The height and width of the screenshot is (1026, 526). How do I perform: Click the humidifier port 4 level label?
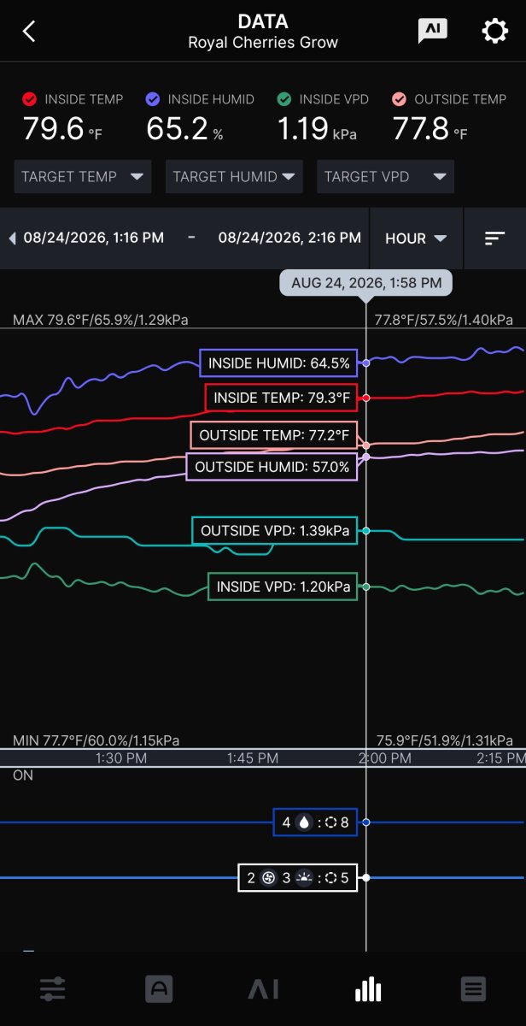point(316,823)
